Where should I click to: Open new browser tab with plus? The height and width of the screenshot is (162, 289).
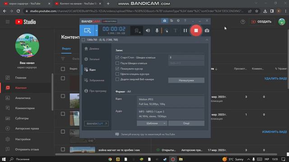click(x=108, y=4)
